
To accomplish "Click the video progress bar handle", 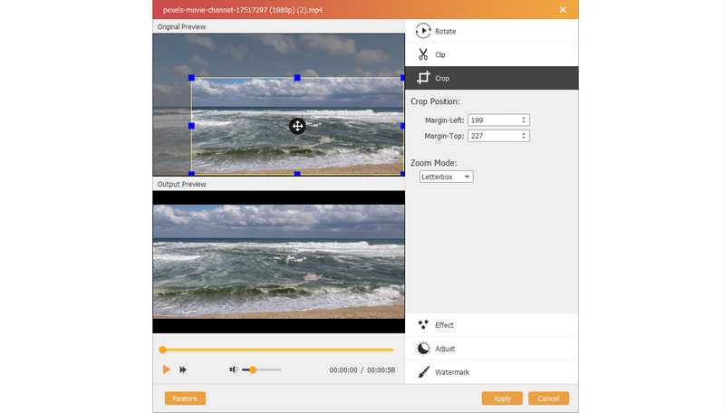I will click(163, 350).
